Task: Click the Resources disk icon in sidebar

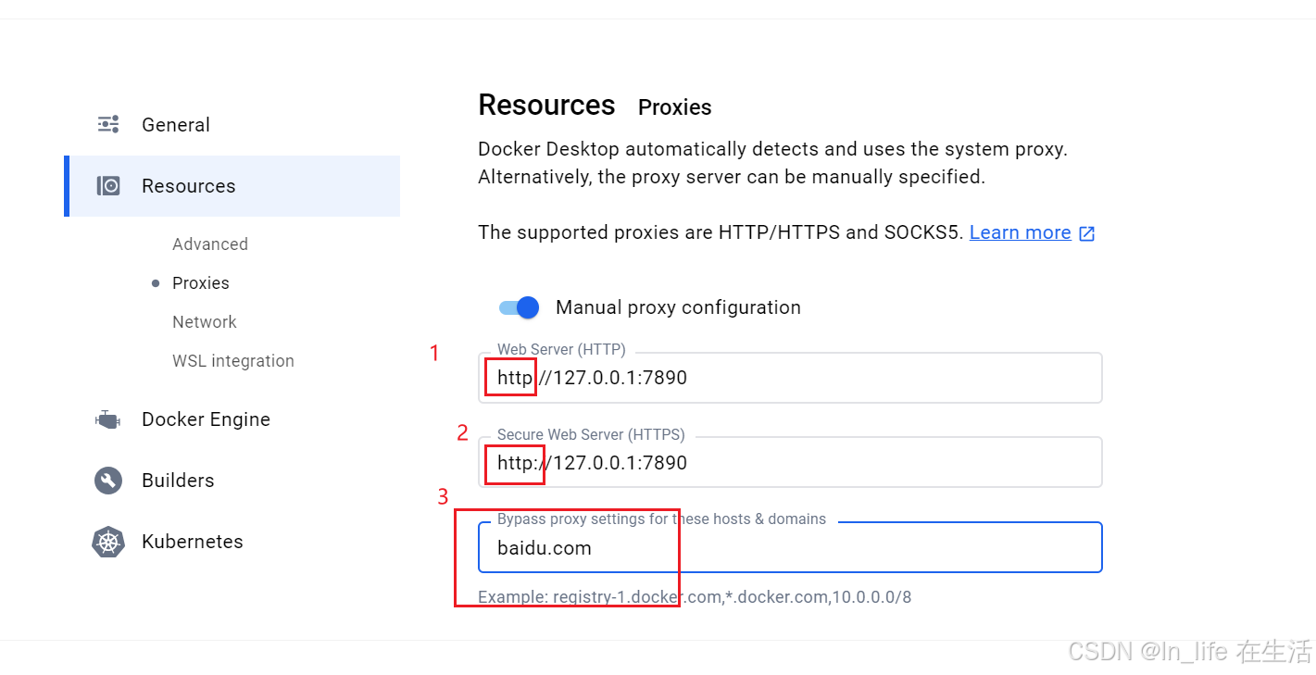Action: coord(108,186)
